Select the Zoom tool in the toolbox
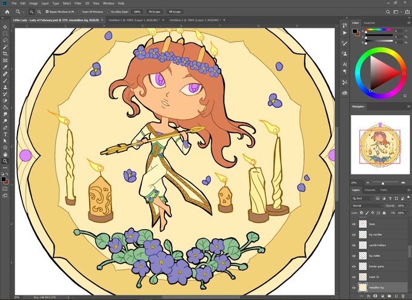 (x=5, y=161)
